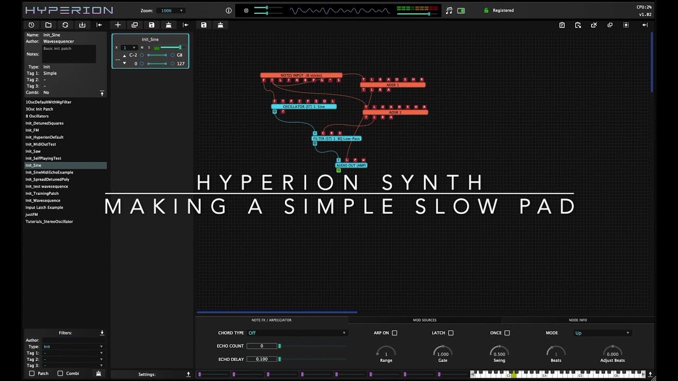Click the layer's up triangle arrow
This screenshot has width=678, height=381.
(x=124, y=56)
